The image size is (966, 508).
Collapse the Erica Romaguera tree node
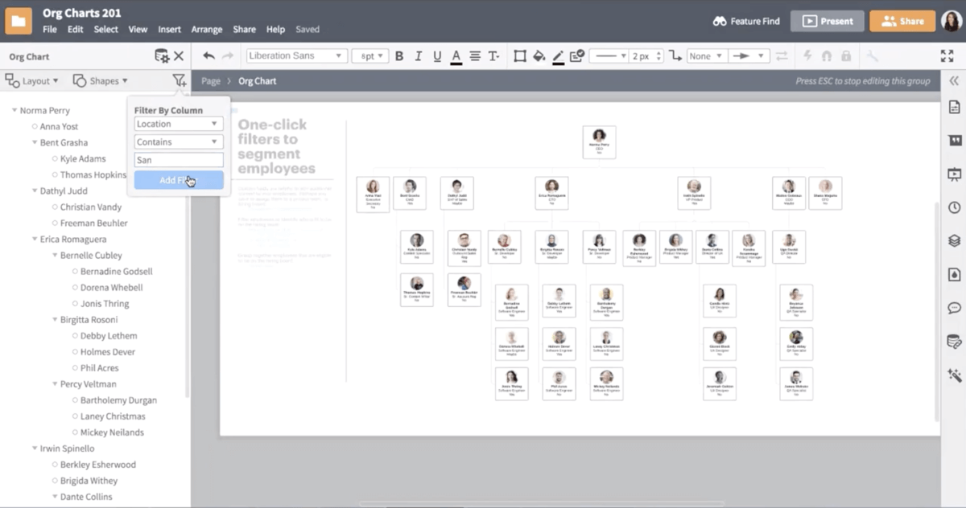pos(35,240)
